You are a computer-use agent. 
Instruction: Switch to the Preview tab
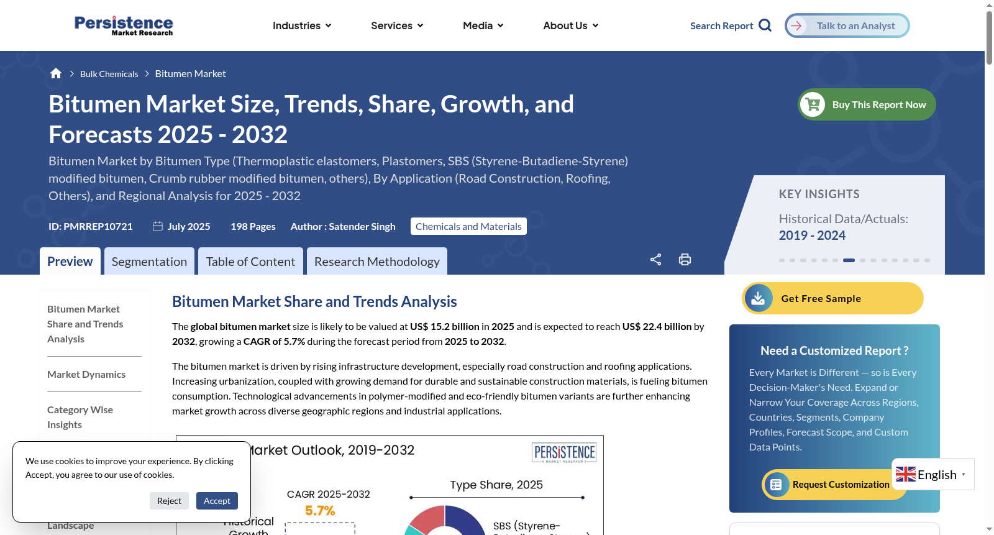pos(70,261)
